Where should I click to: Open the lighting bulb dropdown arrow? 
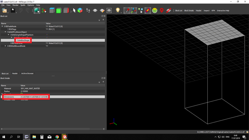[x=121, y=13]
